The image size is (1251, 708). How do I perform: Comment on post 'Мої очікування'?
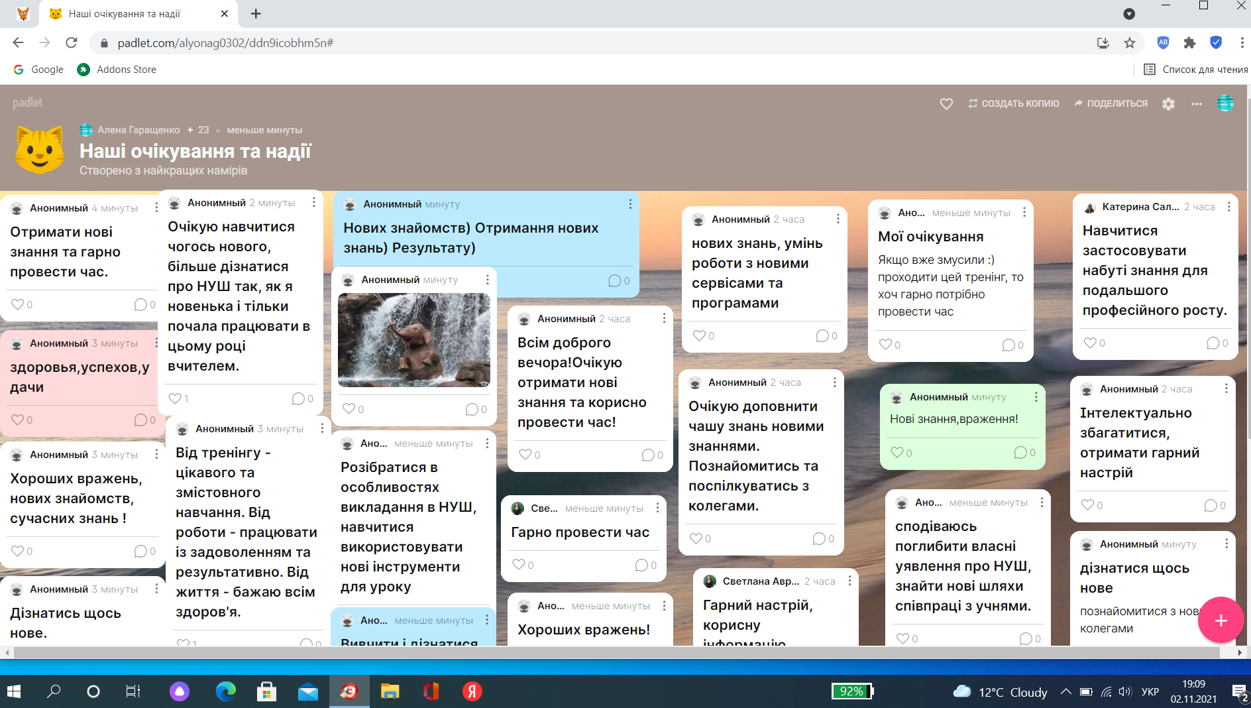click(x=1008, y=345)
